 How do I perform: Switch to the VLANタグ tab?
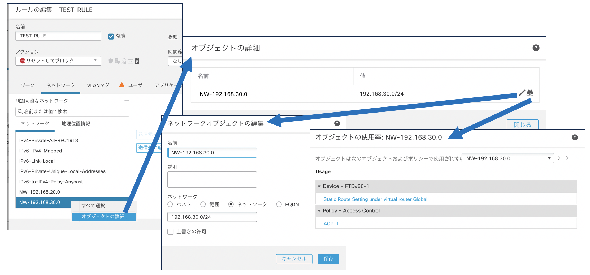98,85
